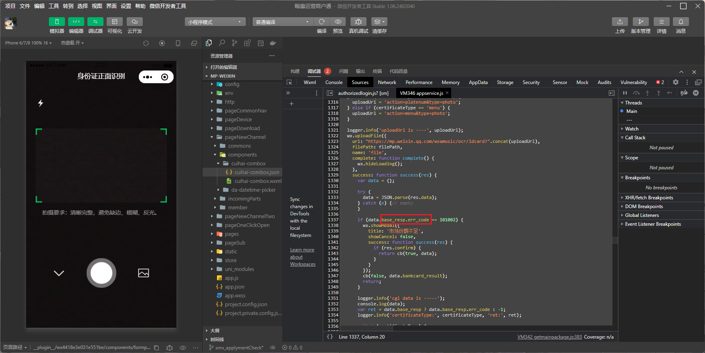Open the search icon in explorer sidebar
705x353 pixels.
click(x=222, y=43)
